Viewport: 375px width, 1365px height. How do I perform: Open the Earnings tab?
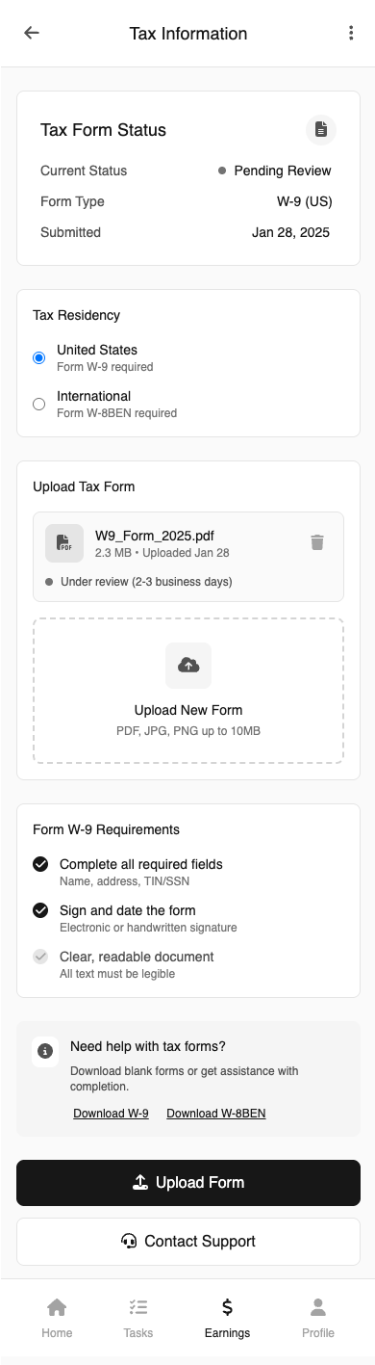[x=227, y=1318]
